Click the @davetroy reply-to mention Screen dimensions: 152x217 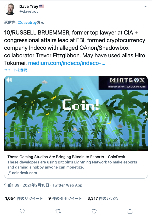coord(27,23)
